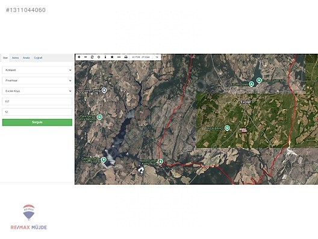Click the red parcel marker below Evciler
318x239 pixels.
tap(243, 130)
